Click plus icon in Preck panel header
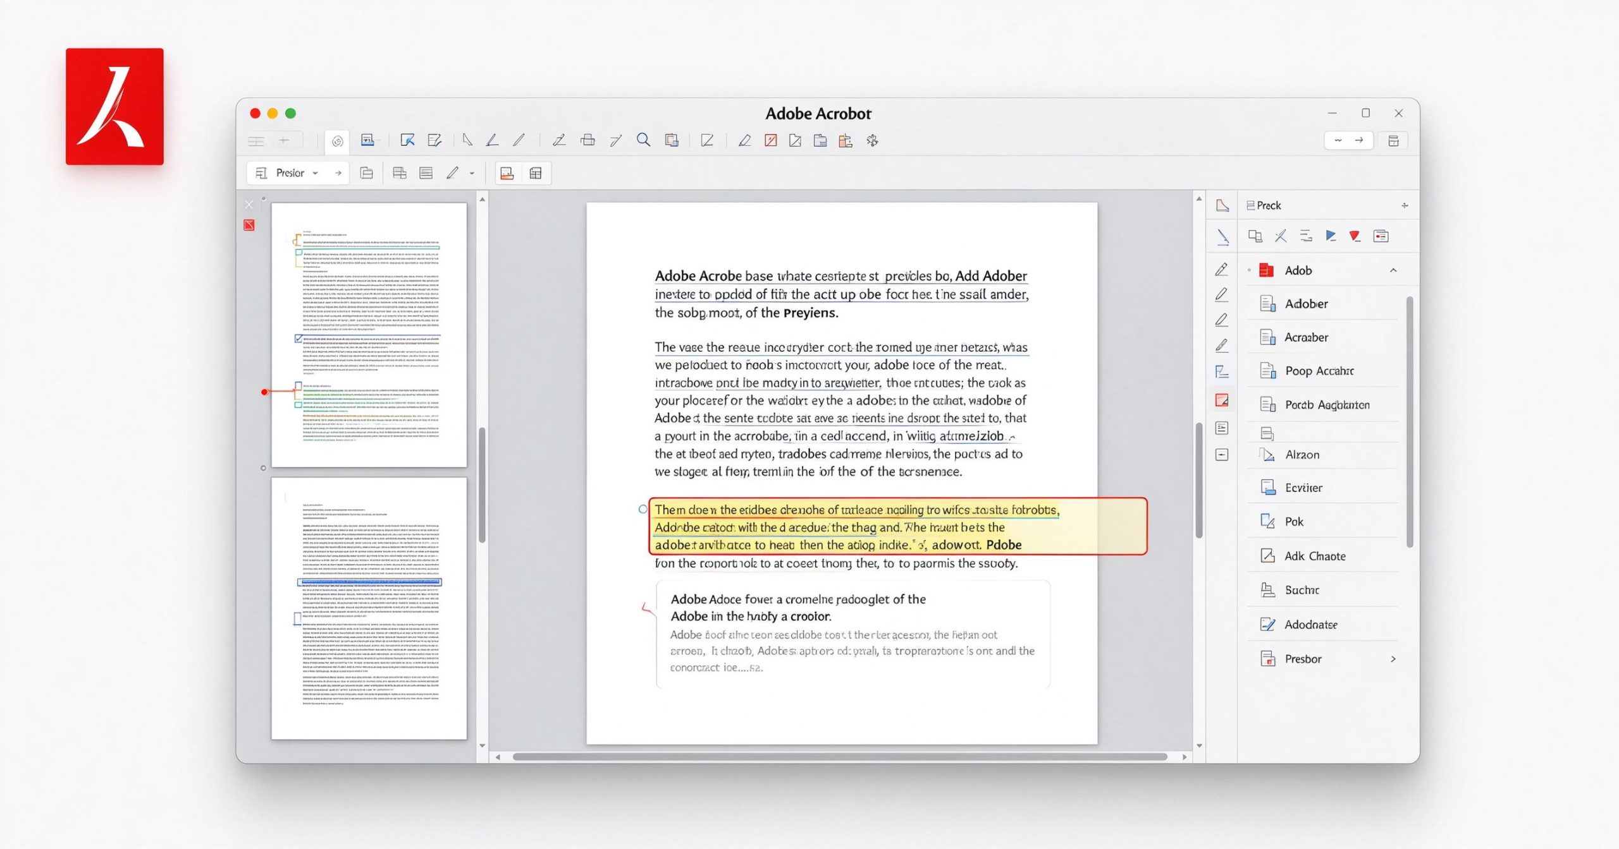This screenshot has width=1619, height=849. [1405, 205]
